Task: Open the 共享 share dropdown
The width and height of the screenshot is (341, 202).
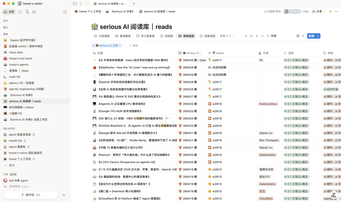Action: click(318, 11)
